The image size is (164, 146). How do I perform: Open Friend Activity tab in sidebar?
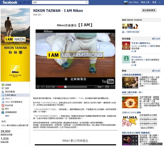tap(10, 92)
